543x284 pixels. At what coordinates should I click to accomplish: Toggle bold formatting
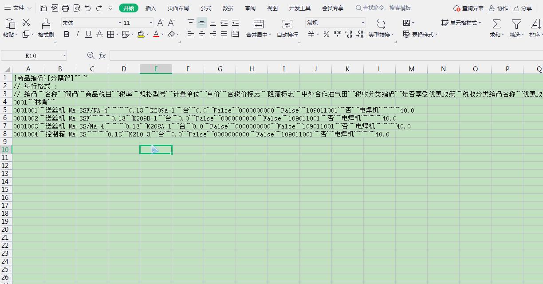[x=67, y=34]
